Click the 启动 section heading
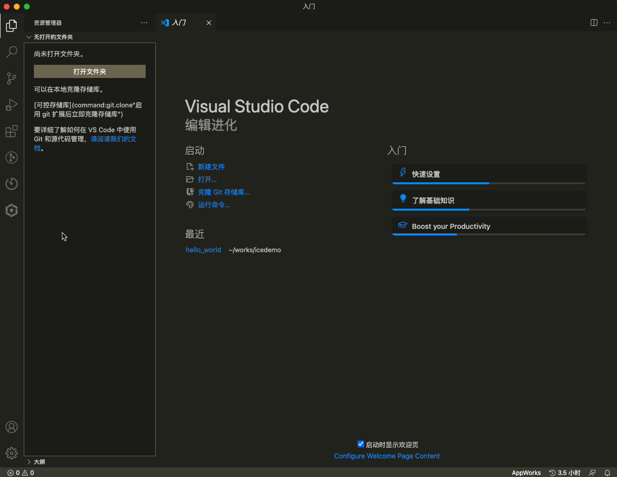Image resolution: width=617 pixels, height=477 pixels. click(195, 150)
